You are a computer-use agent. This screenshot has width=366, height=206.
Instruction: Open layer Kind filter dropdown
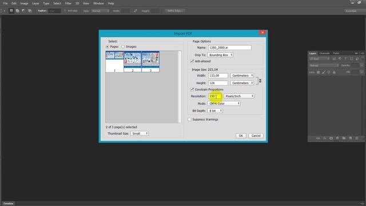click(x=320, y=59)
